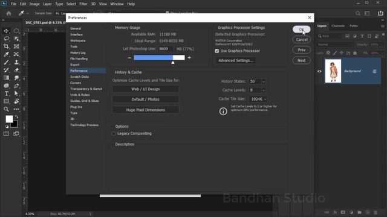
Task: Click the new group folder icon
Action: [x=359, y=212]
